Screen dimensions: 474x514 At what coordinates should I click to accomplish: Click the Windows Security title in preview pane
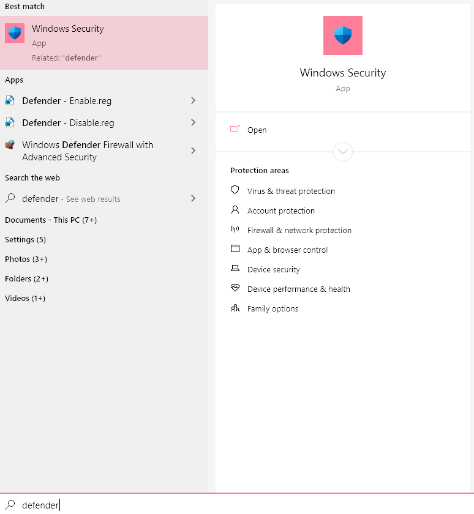pos(343,73)
